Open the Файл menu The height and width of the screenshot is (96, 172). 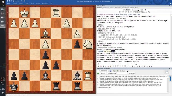click(x=9, y=4)
